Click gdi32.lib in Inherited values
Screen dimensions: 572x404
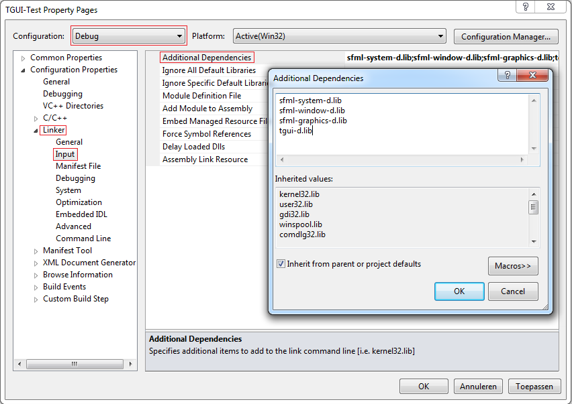click(x=294, y=214)
